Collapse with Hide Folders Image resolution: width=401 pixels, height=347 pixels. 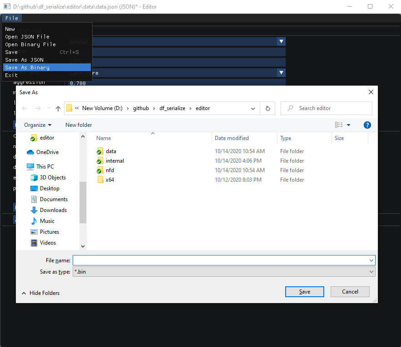coord(41,293)
